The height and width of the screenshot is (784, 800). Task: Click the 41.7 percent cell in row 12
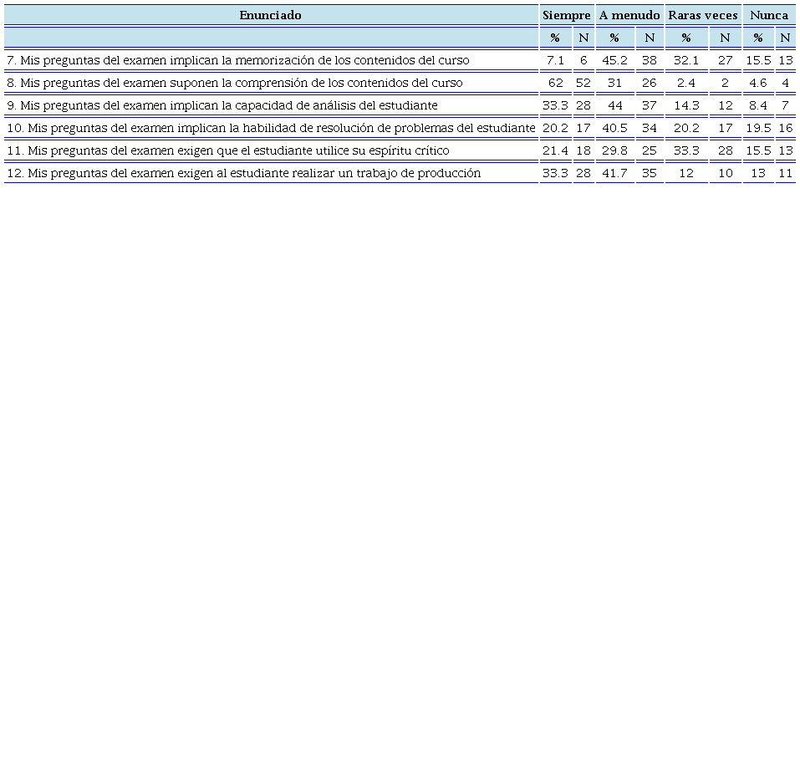pos(614,173)
